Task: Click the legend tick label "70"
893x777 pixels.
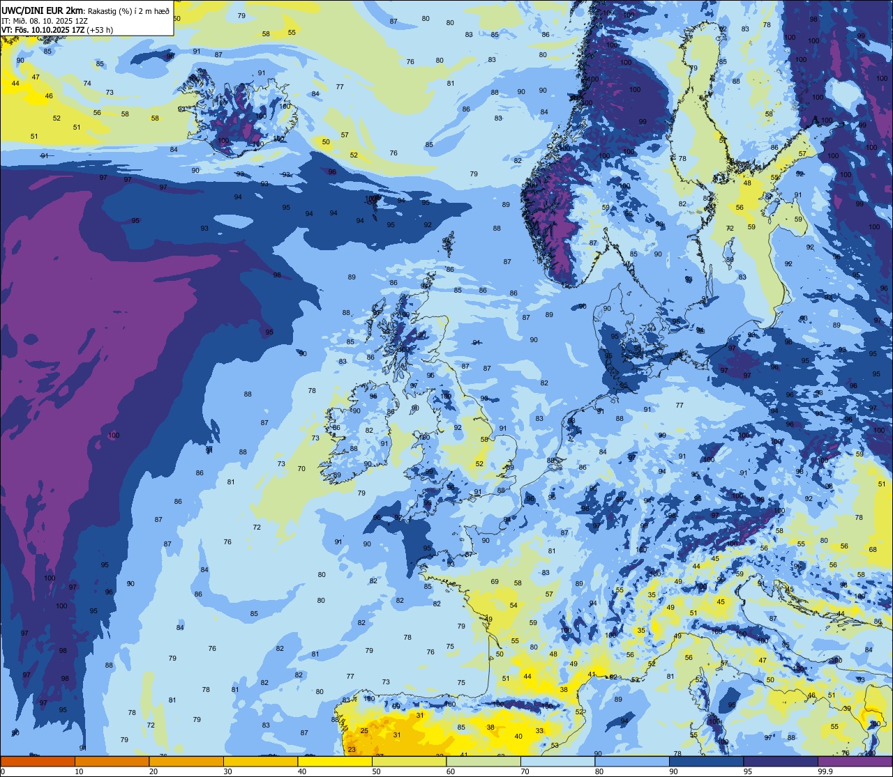Action: pyautogui.click(x=525, y=771)
